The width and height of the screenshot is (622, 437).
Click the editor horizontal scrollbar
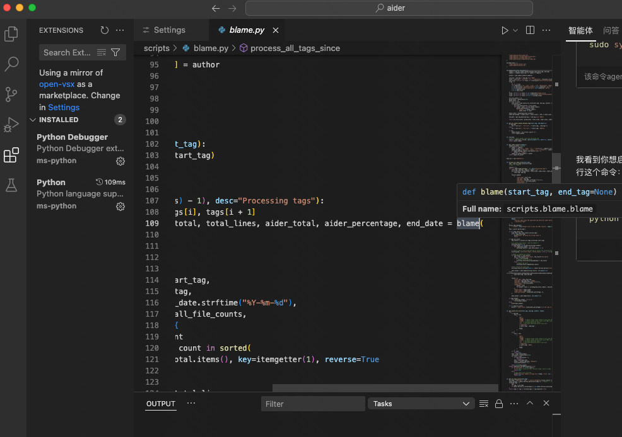click(385, 388)
